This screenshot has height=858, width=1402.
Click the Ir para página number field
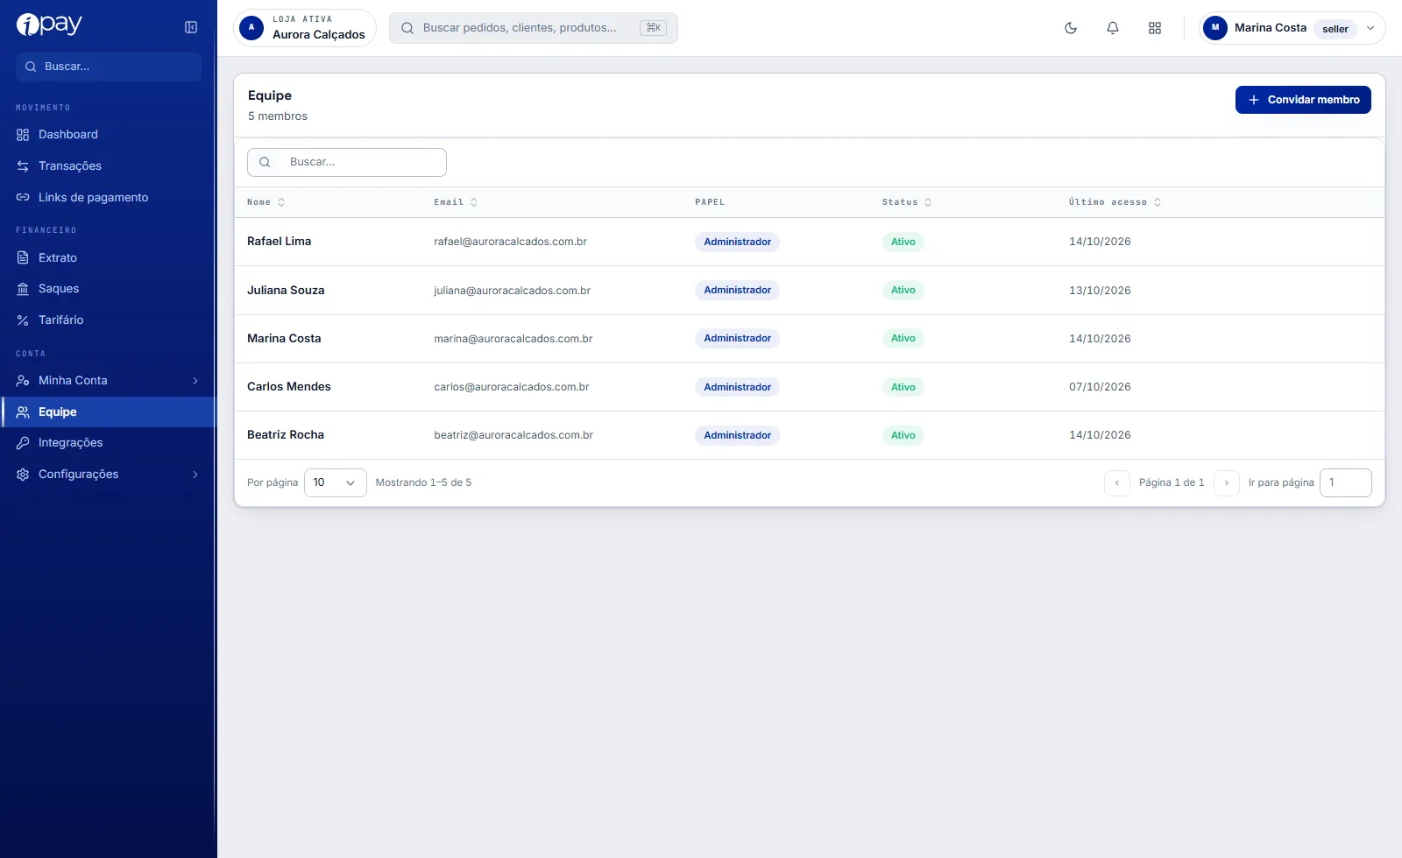click(x=1346, y=482)
